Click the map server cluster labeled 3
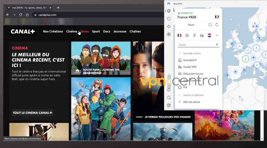The height and width of the screenshot is (148, 267). pos(248,50)
